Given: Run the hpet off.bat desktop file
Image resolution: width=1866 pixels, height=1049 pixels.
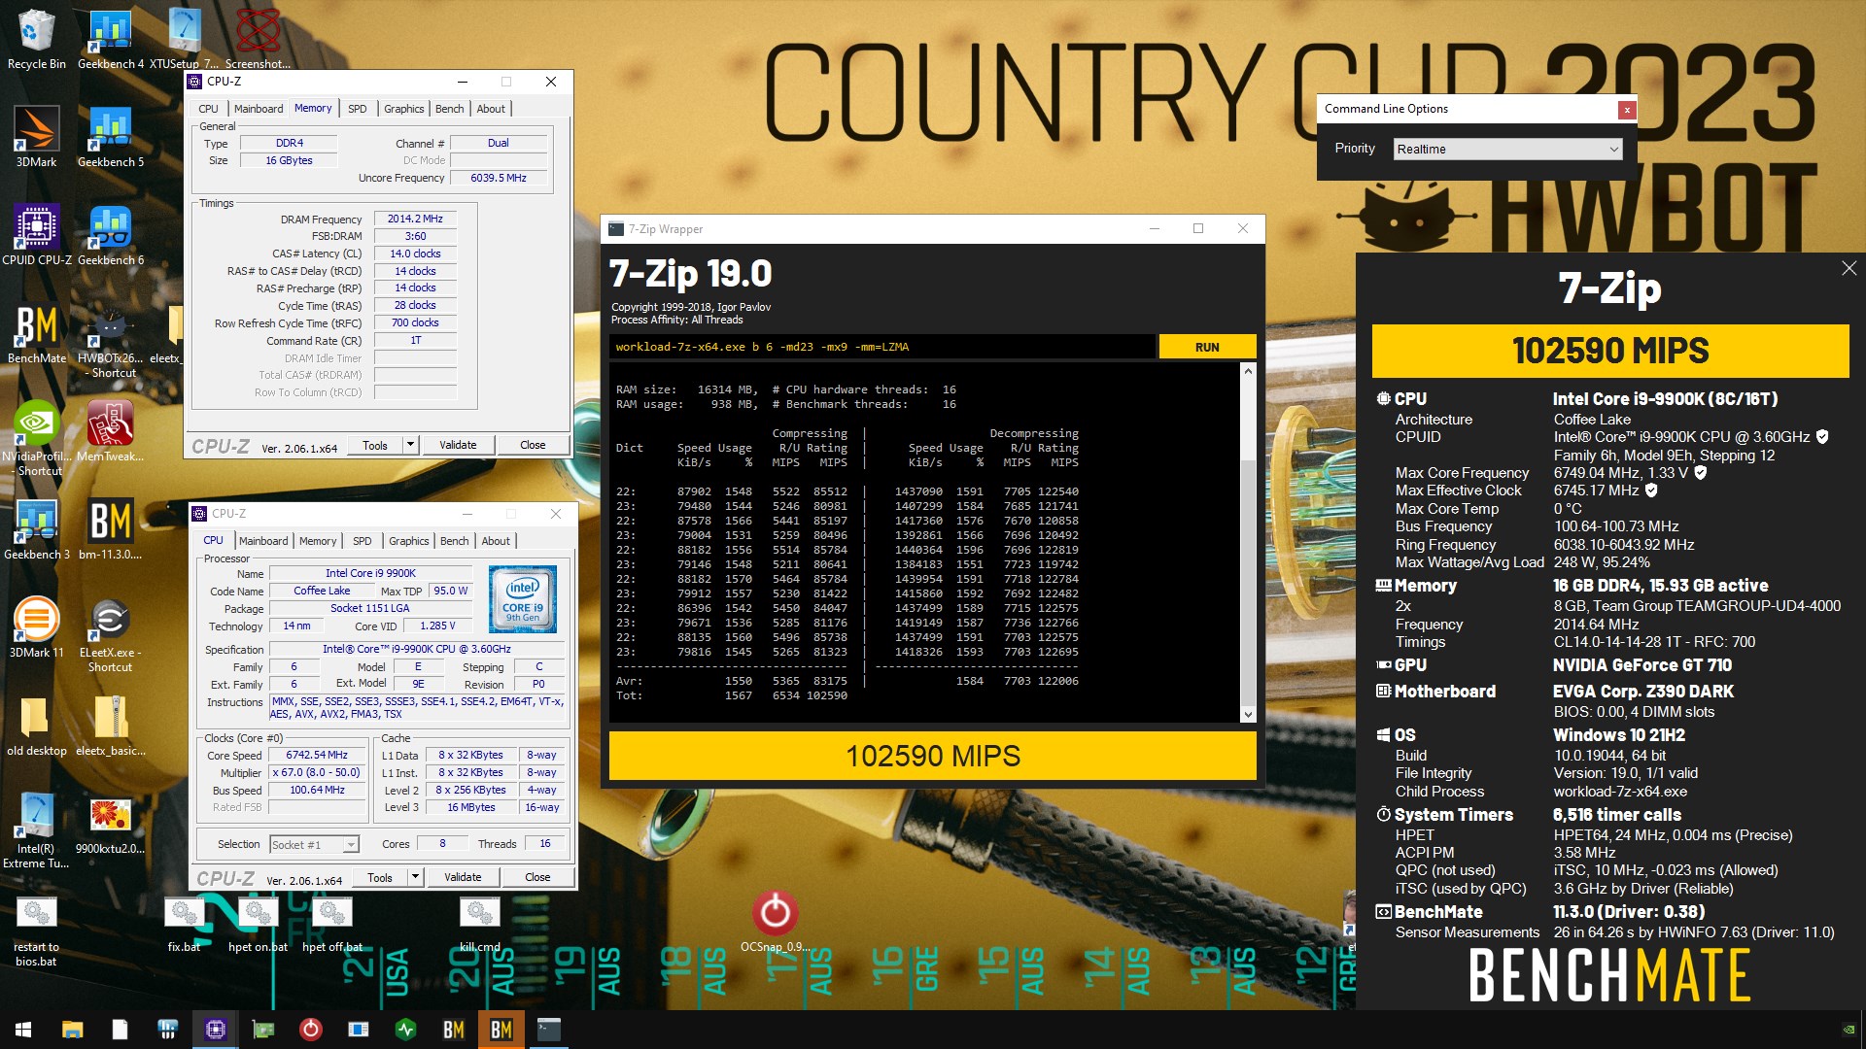Looking at the screenshot, I should pos(332,924).
